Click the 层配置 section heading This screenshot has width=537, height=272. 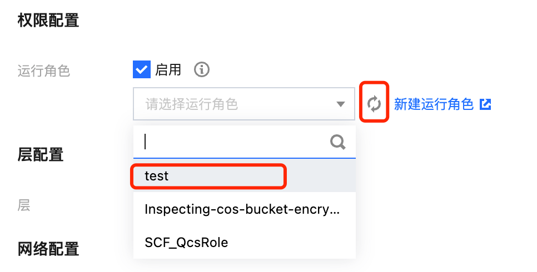[x=41, y=155]
